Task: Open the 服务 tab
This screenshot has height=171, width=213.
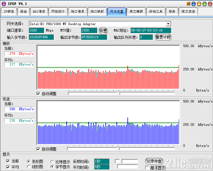Action: click(172, 12)
